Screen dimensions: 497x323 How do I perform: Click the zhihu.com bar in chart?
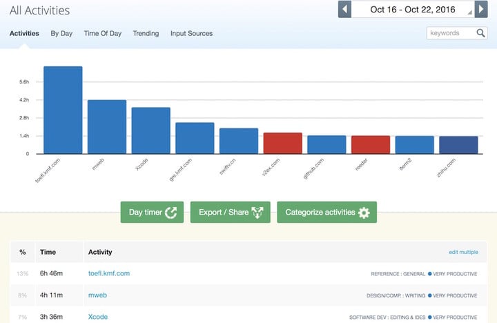click(458, 145)
